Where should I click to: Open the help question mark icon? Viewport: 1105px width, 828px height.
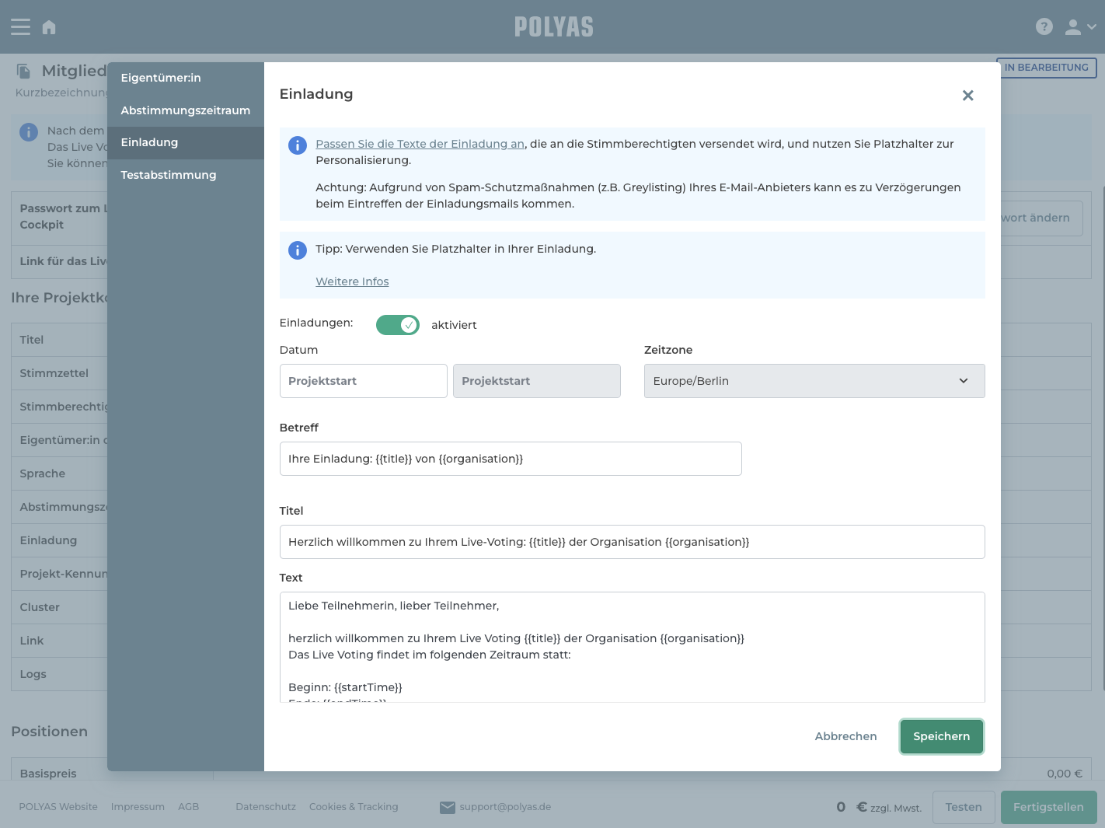(1044, 26)
